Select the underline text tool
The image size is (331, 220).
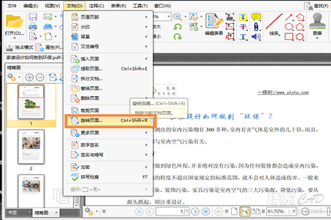click(x=243, y=37)
